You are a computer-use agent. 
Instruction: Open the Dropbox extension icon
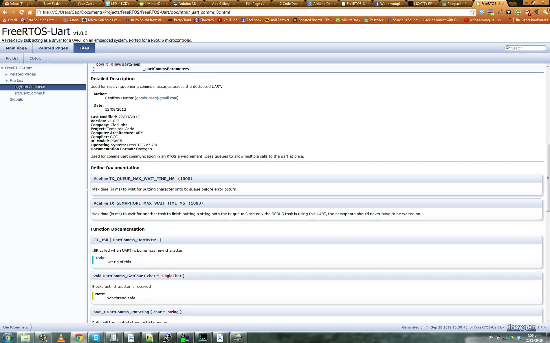click(x=481, y=12)
